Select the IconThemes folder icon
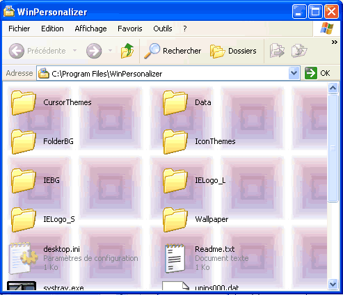This screenshot has height=295, width=343. pyautogui.click(x=175, y=142)
